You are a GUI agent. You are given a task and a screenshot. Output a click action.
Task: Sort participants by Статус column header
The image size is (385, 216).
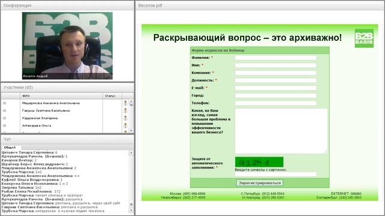[112, 96]
